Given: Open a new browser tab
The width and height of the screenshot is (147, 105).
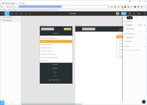Looking at the screenshot, I should 24,4.
